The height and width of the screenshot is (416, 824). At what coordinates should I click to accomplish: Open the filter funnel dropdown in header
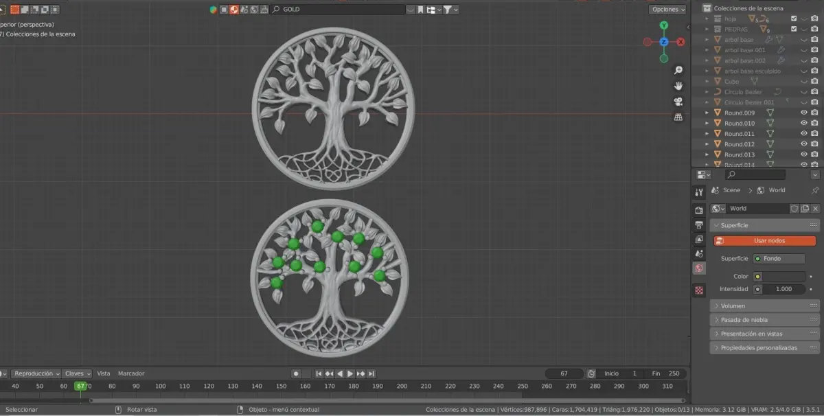tap(450, 10)
